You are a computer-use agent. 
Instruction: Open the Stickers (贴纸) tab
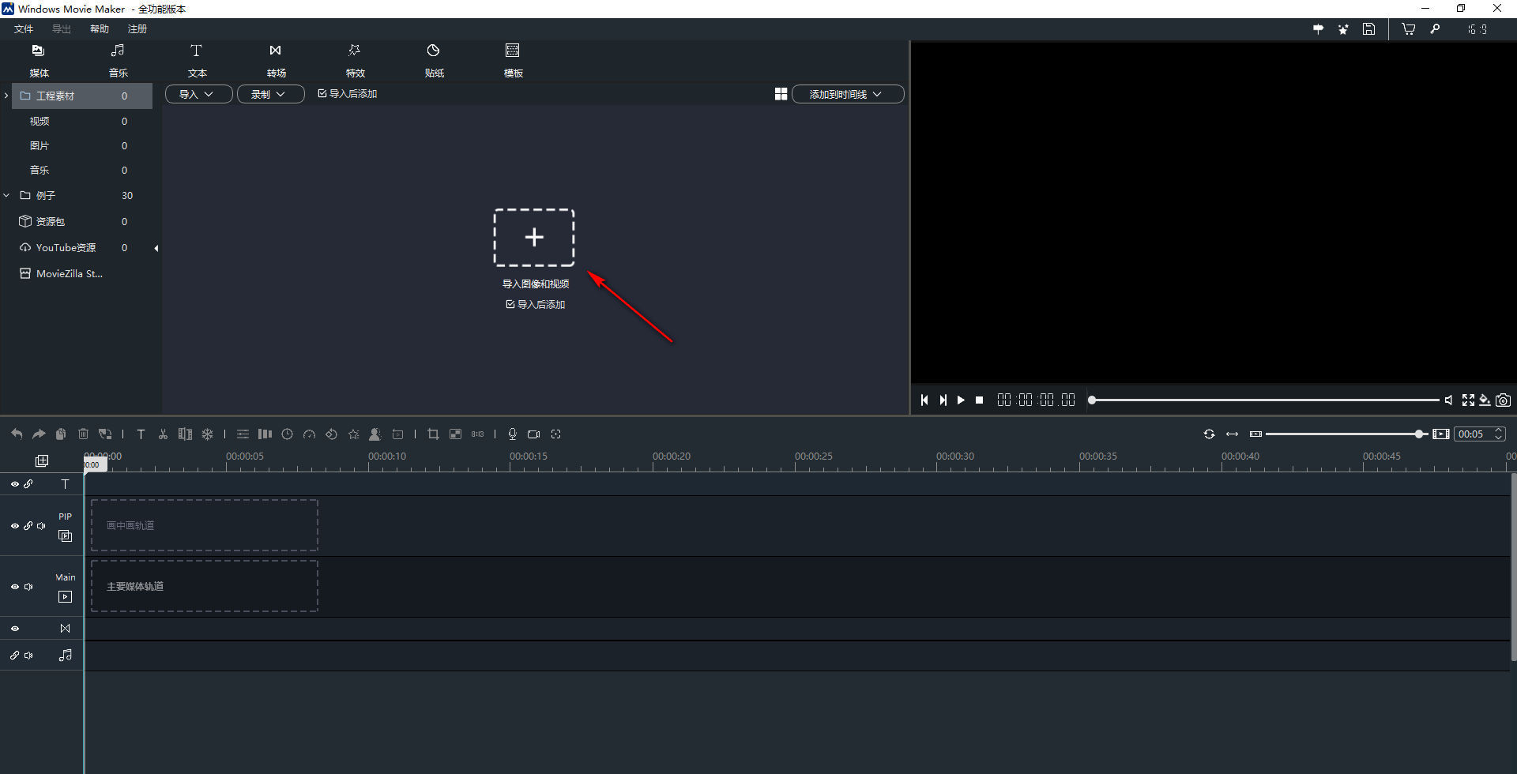coord(434,60)
